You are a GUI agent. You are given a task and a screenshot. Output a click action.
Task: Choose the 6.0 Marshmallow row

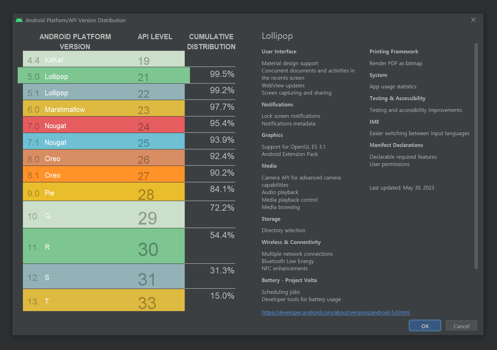coord(104,108)
